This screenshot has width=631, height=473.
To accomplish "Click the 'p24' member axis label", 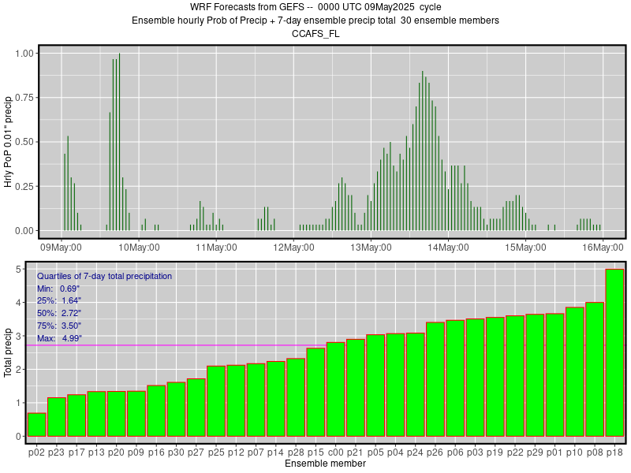I will tap(415, 453).
